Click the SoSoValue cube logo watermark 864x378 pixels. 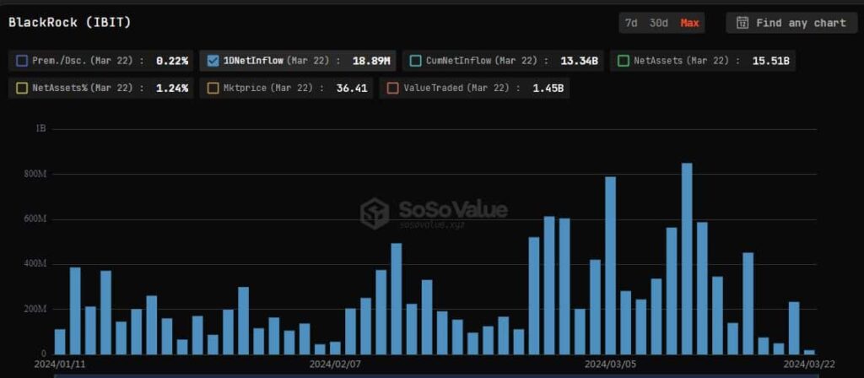pyautogui.click(x=374, y=213)
